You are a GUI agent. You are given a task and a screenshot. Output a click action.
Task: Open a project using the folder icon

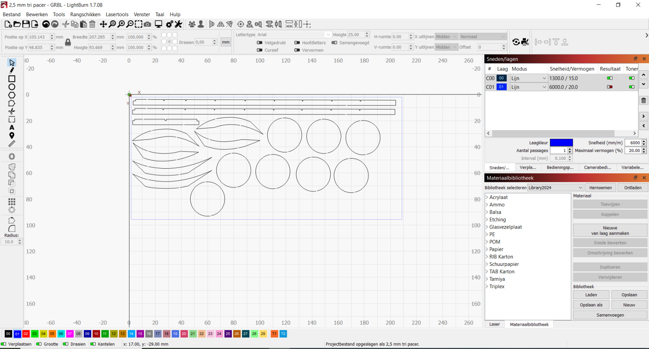point(17,24)
